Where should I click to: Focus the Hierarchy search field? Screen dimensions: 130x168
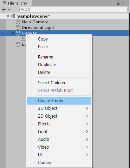tap(73, 10)
